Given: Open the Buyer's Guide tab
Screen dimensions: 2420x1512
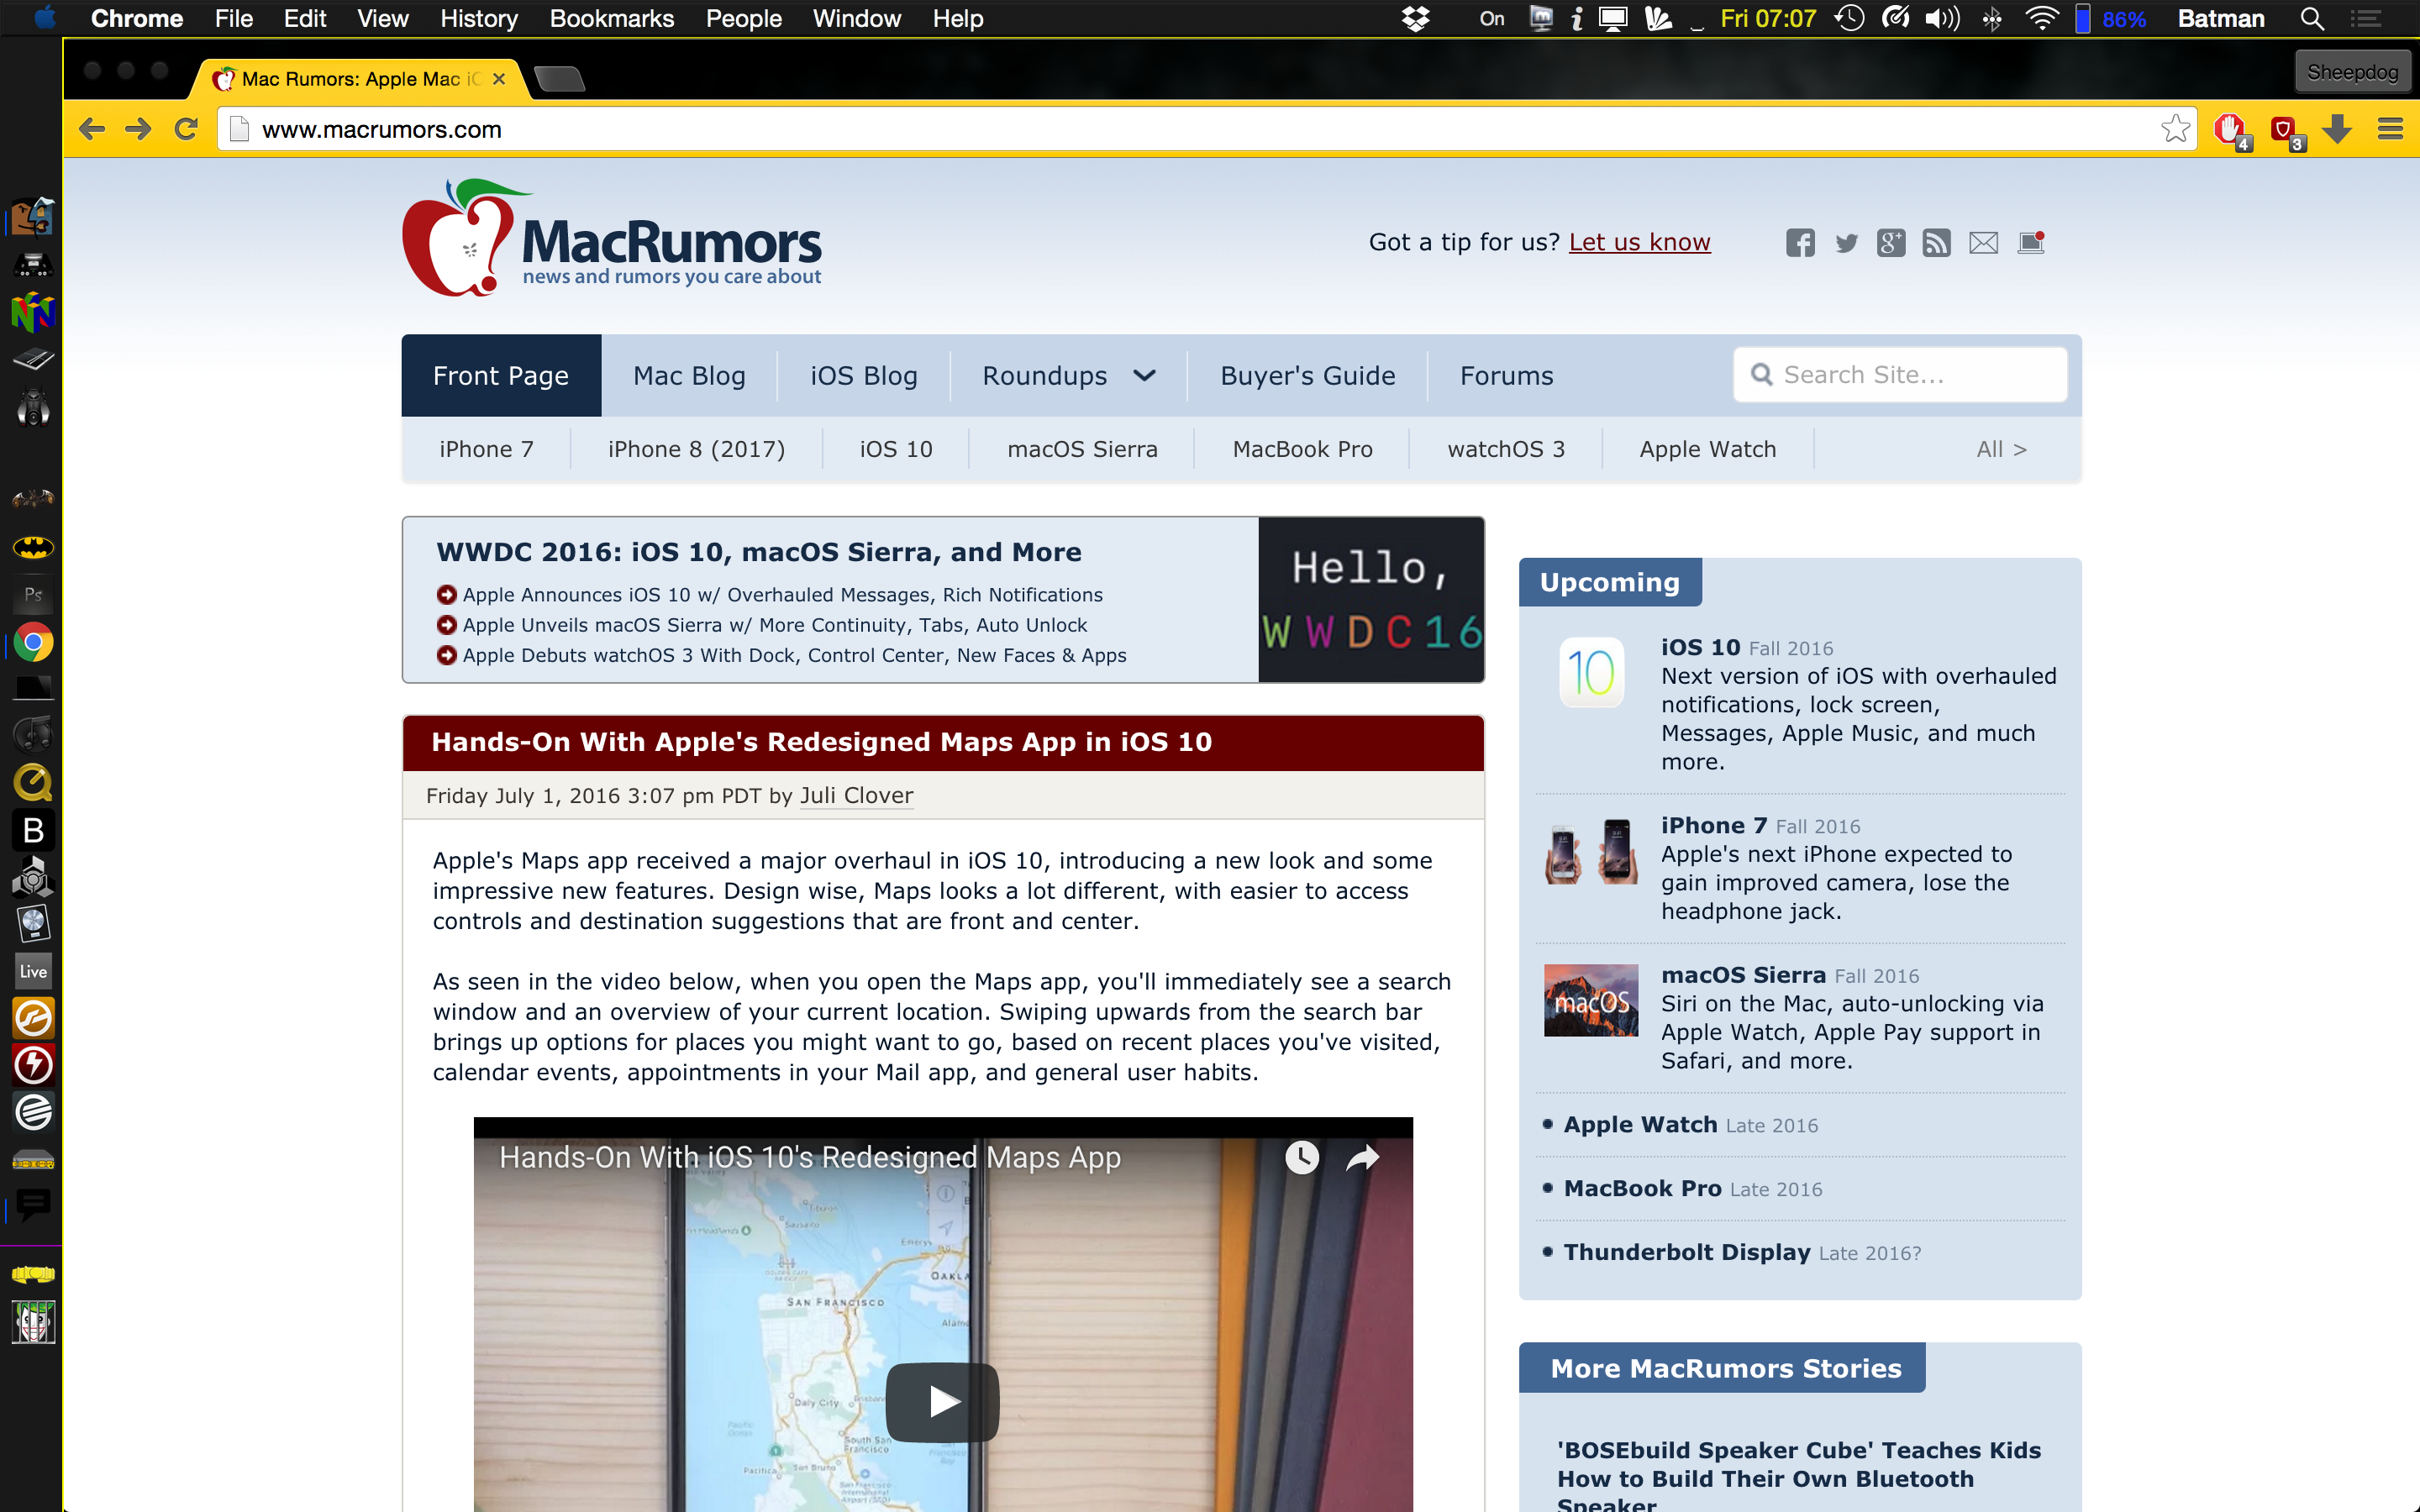Looking at the screenshot, I should (x=1307, y=376).
